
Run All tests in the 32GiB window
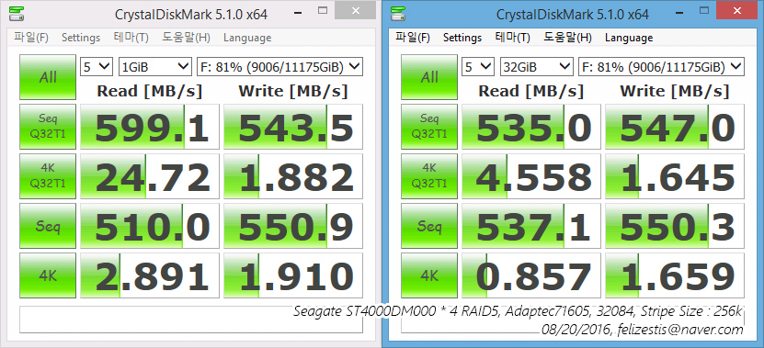(x=429, y=77)
